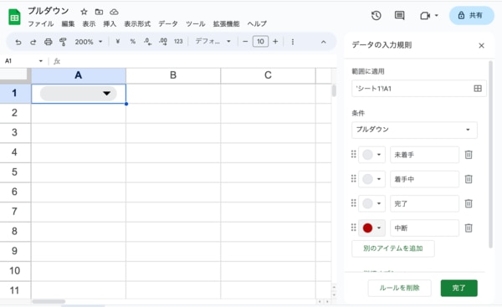Viewport: 502px width, 307px height.
Task: Open the 挿入 menu
Action: (x=110, y=24)
